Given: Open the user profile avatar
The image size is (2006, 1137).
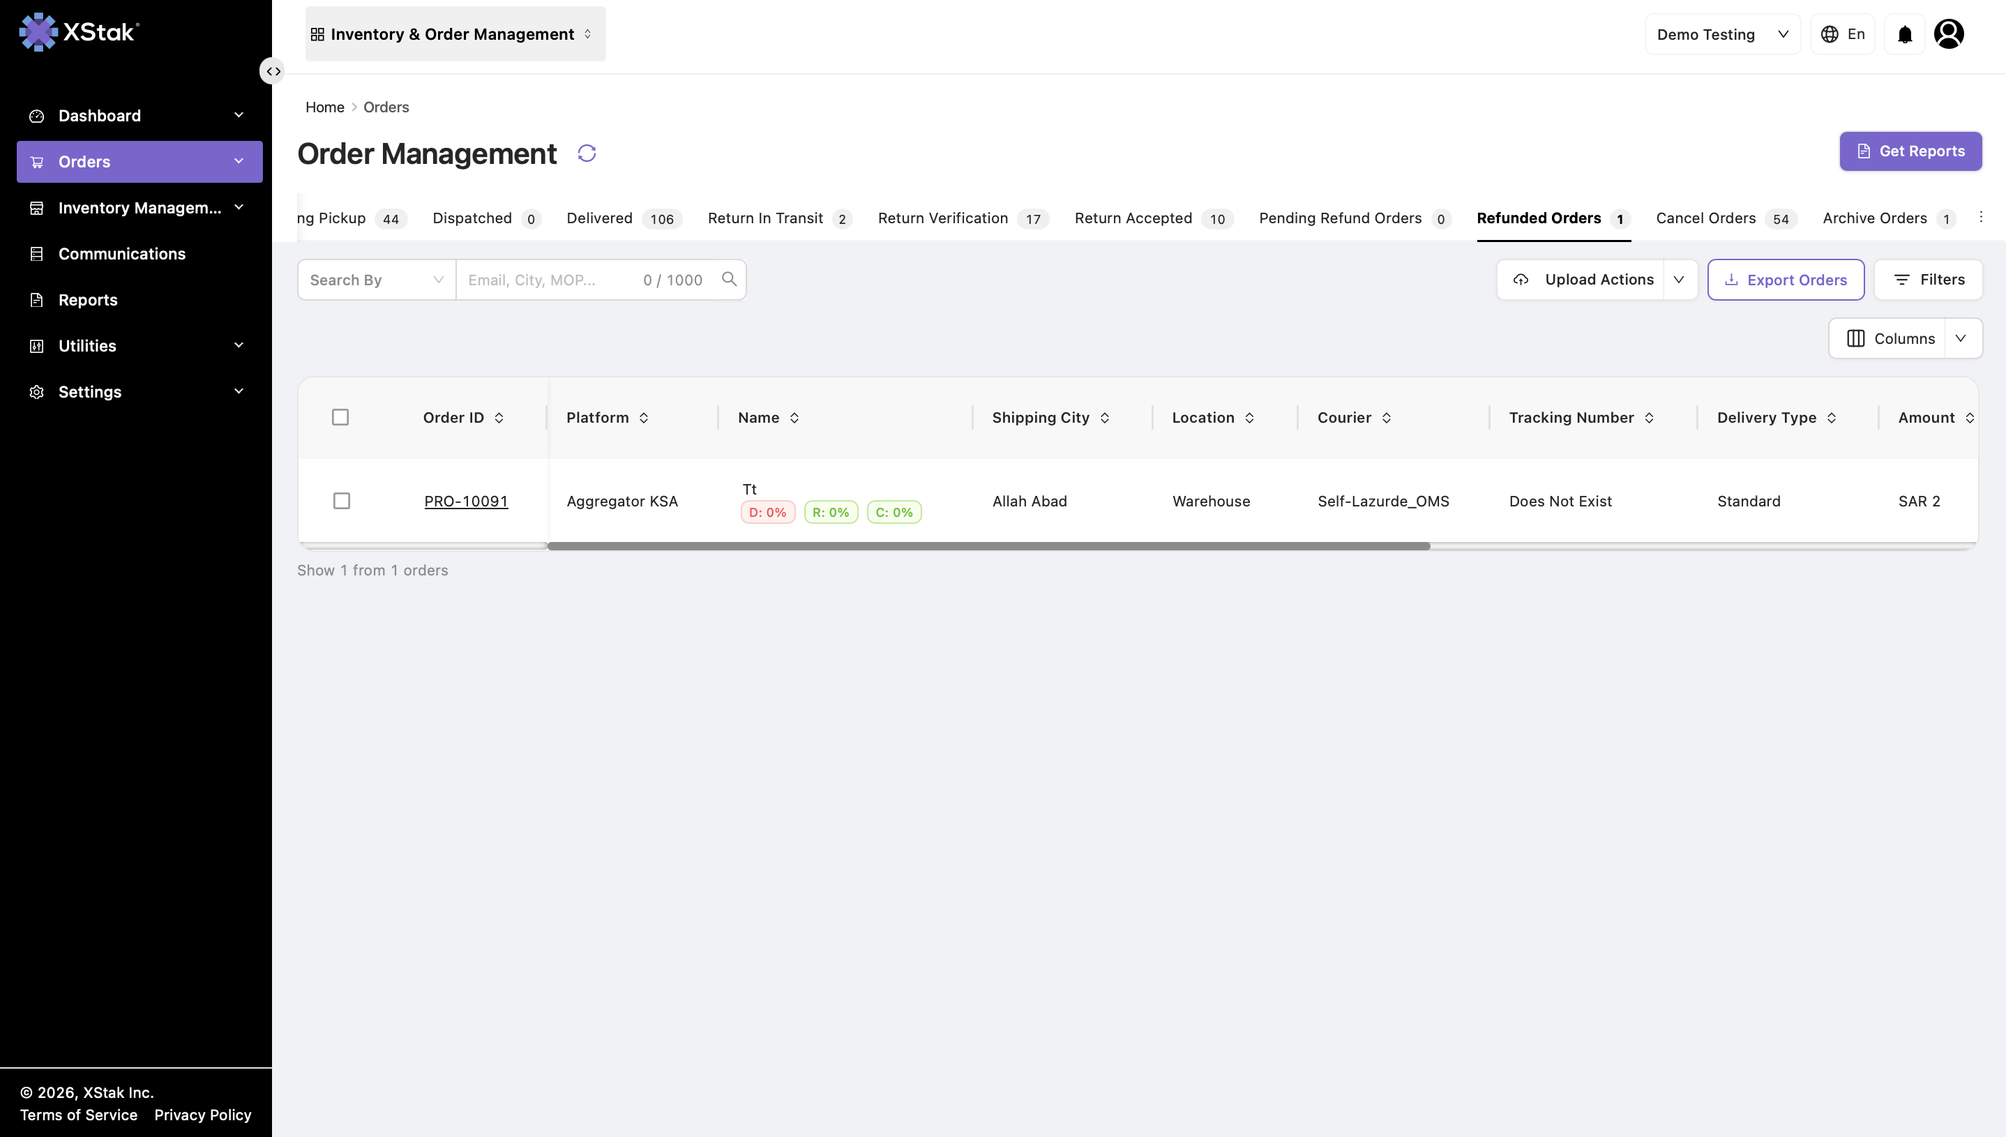Looking at the screenshot, I should [x=1948, y=33].
